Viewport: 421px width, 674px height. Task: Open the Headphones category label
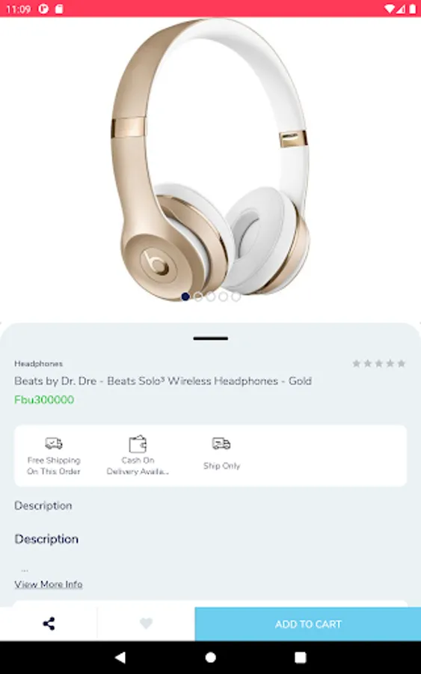[39, 364]
